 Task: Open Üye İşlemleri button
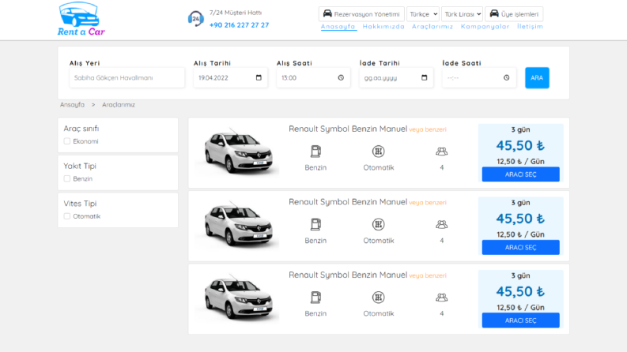[x=514, y=14]
